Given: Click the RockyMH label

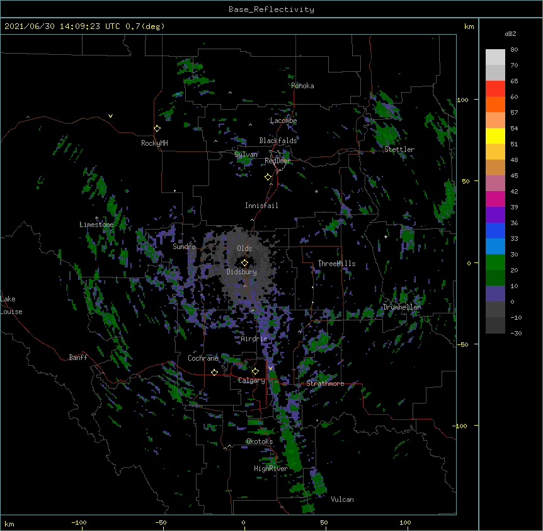Looking at the screenshot, I should pos(154,143).
